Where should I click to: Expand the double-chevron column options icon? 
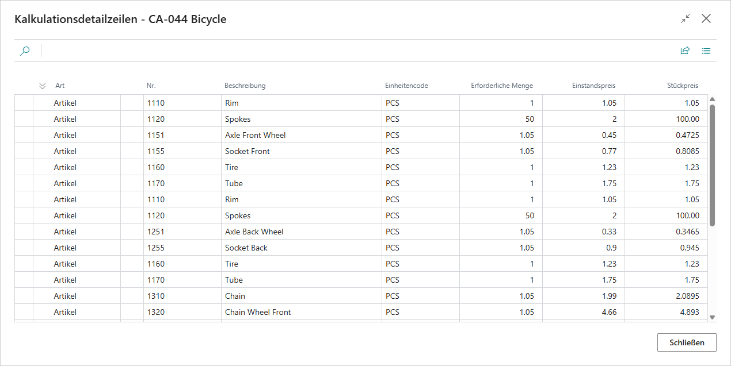(42, 86)
